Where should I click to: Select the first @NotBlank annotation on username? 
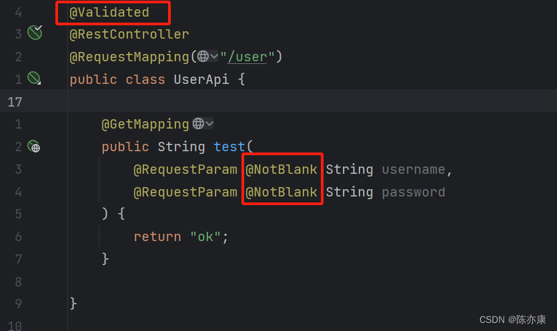coord(282,170)
